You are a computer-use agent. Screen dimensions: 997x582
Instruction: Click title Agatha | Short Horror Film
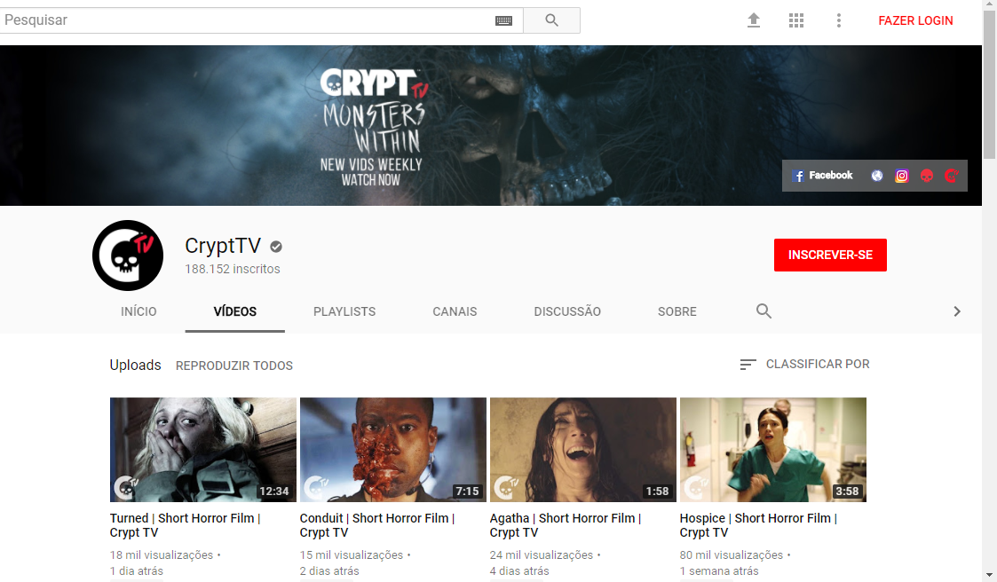point(566,525)
